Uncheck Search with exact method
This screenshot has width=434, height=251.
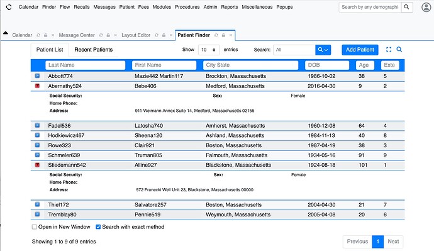pyautogui.click(x=98, y=227)
